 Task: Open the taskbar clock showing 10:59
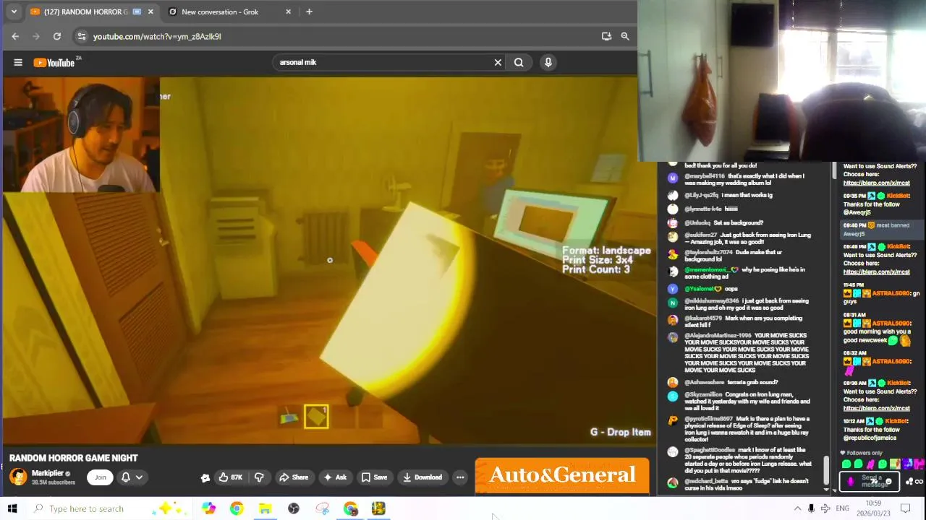[x=873, y=508]
